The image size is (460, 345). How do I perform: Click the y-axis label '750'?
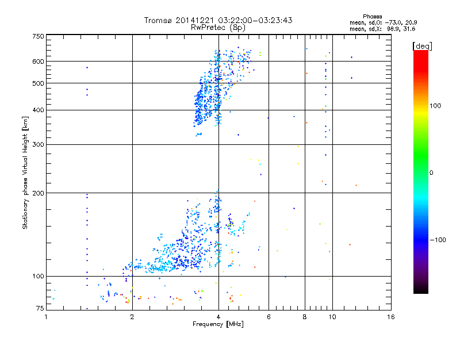(x=38, y=36)
